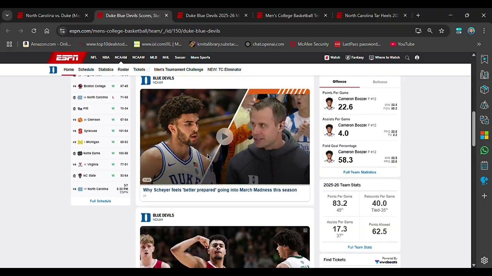Click the page vertical scrollbar thumb
Viewport: 492px width, 276px height.
coord(474,128)
